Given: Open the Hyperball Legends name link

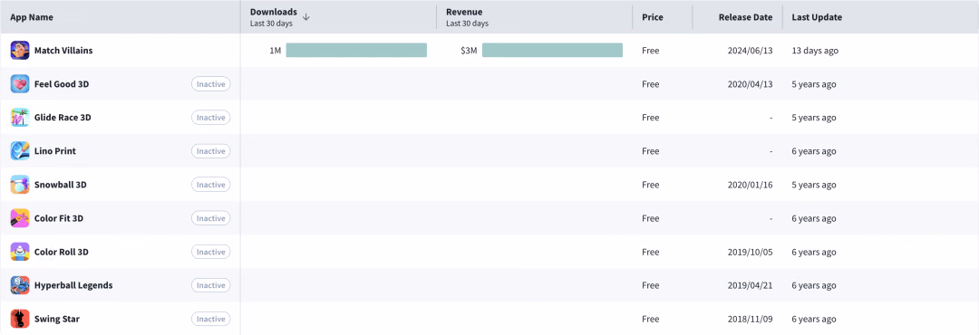Looking at the screenshot, I should click(73, 285).
